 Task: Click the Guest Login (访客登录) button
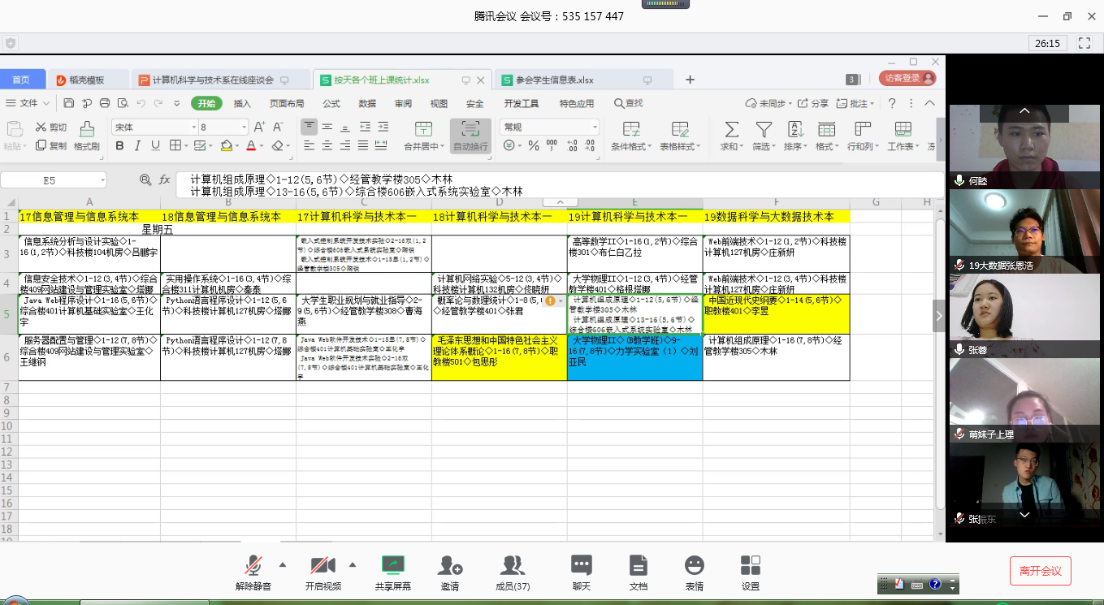point(907,78)
